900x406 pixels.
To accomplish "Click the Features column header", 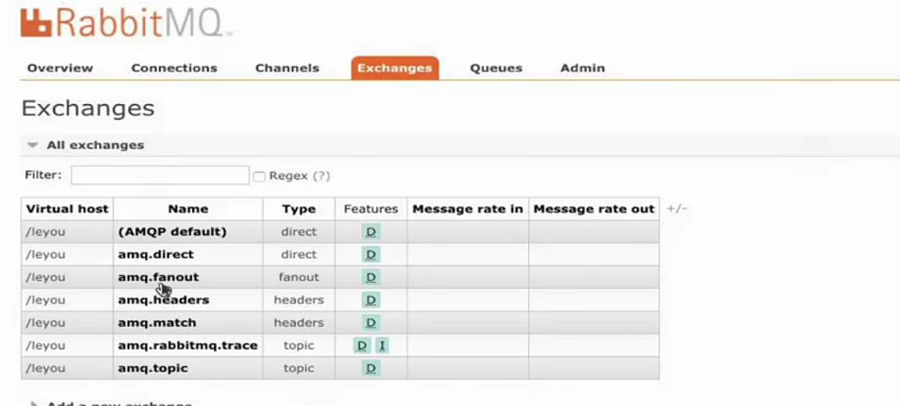I will (x=370, y=210).
